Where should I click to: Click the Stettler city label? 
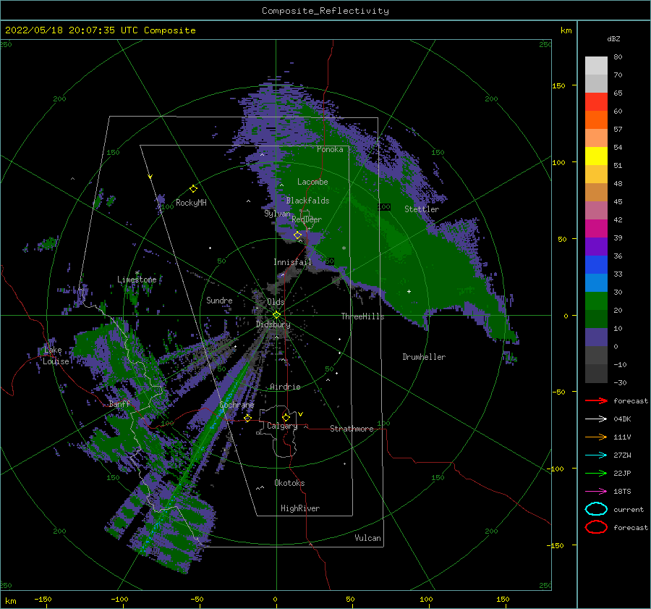coord(422,209)
